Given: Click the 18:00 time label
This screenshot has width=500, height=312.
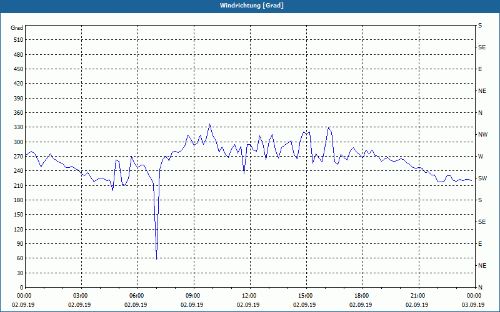Looking at the screenshot, I should pyautogui.click(x=362, y=295).
